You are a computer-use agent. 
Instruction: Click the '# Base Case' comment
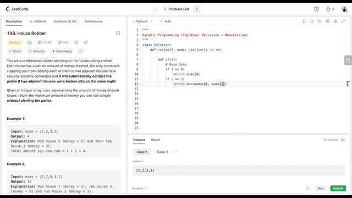176,64
